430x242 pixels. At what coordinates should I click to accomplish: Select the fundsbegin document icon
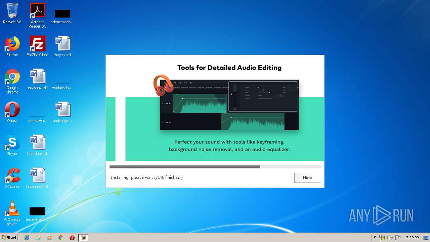click(x=62, y=112)
